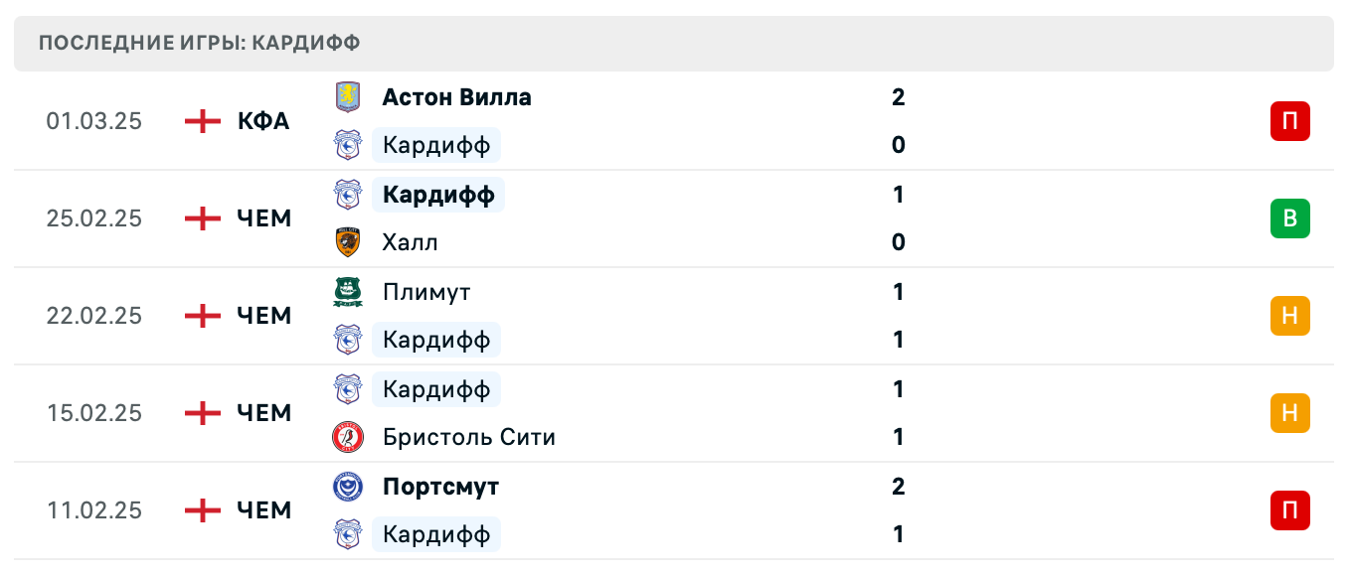Click the red П badge for Aston Villa match
Screen dimensions: 1352x578
tap(1289, 121)
